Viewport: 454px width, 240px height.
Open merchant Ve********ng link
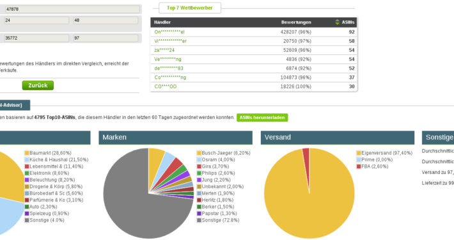coord(168,59)
